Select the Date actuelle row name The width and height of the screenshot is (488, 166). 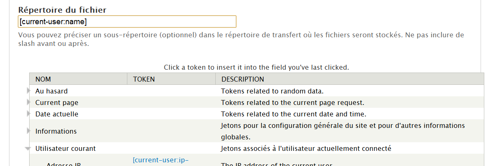(x=57, y=114)
